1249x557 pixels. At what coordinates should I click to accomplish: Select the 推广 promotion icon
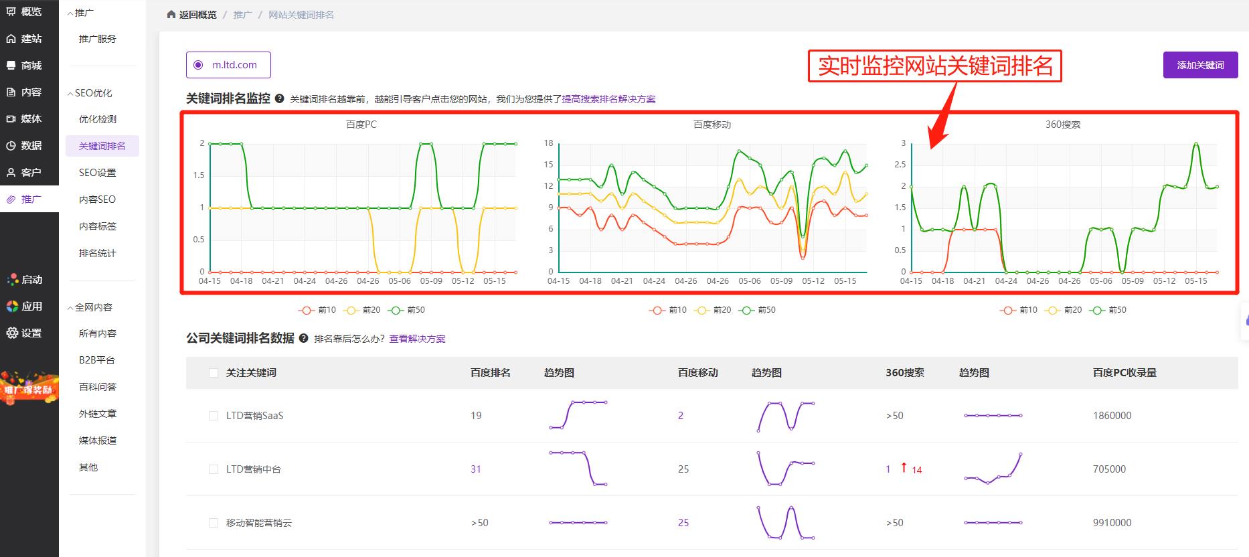coord(11,200)
